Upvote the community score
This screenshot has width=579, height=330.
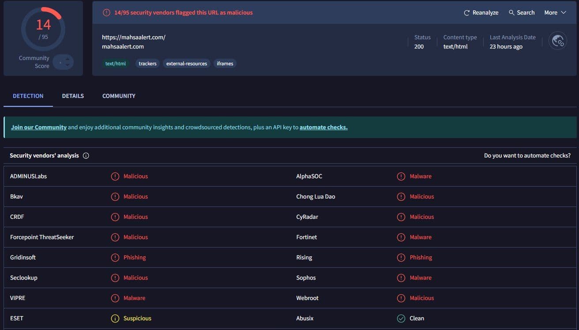67,59
